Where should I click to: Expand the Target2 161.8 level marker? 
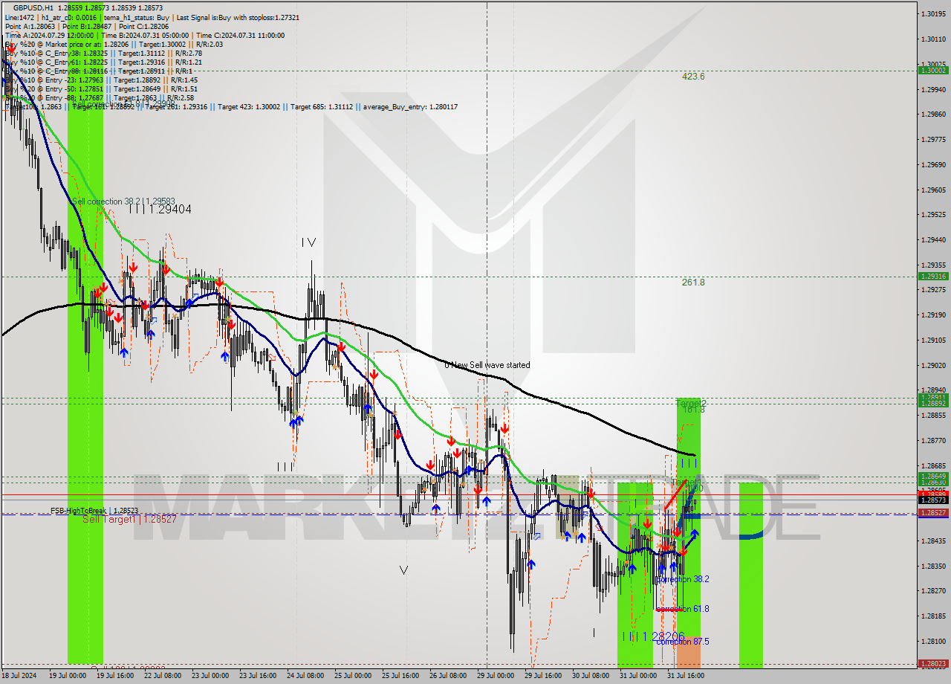point(689,405)
